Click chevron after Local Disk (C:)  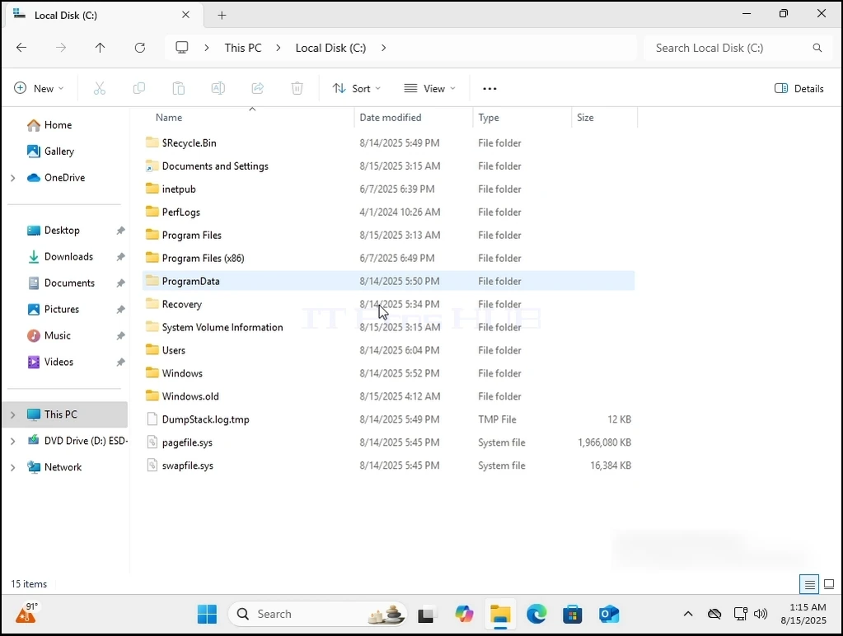pyautogui.click(x=383, y=48)
